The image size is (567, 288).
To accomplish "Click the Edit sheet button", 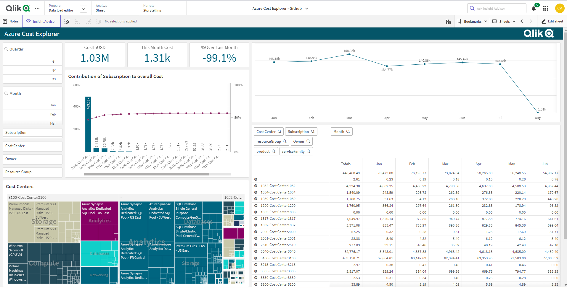I will click(x=552, y=21).
